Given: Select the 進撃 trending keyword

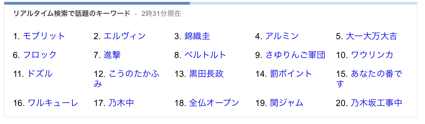Looking at the screenshot, I should [112, 55].
